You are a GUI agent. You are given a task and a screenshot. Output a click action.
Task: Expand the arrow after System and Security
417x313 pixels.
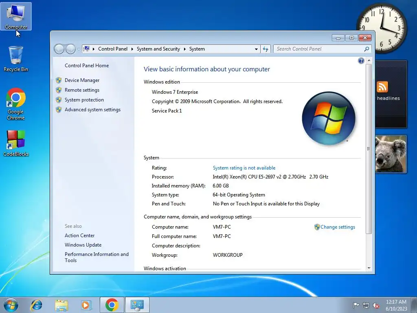[184, 49]
